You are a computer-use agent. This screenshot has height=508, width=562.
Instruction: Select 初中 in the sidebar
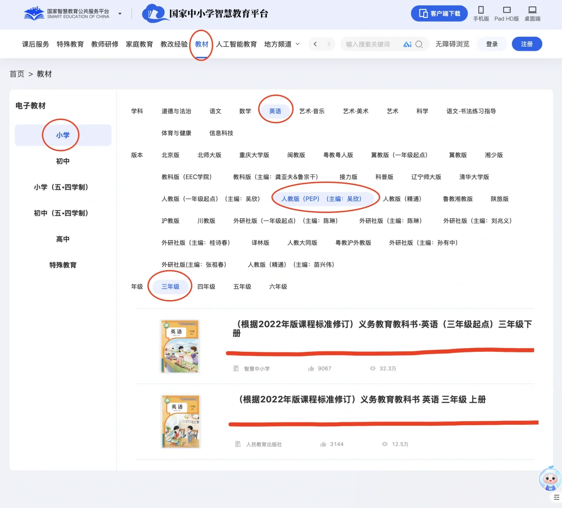click(x=63, y=161)
